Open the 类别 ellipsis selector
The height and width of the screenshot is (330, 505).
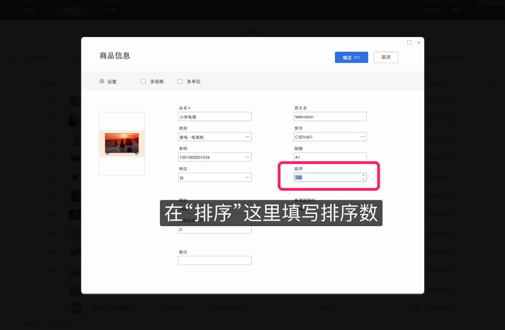[247, 137]
